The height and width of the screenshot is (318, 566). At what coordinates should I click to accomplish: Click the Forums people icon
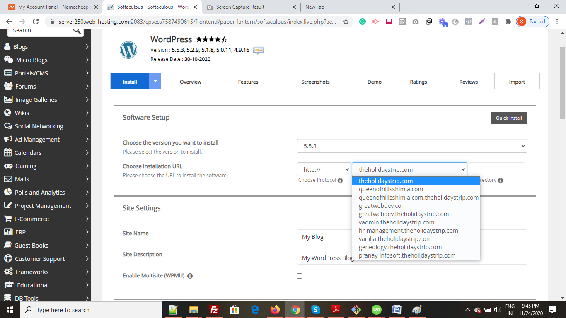(8, 87)
